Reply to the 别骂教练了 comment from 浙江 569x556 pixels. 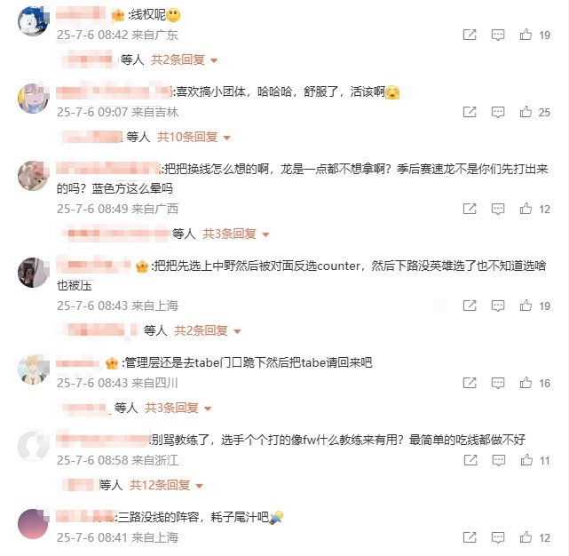[x=498, y=460]
